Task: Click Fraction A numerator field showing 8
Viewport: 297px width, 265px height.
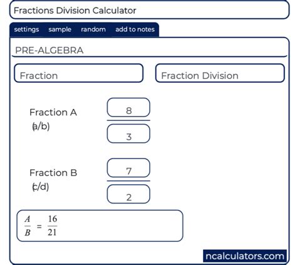Action: (128, 108)
